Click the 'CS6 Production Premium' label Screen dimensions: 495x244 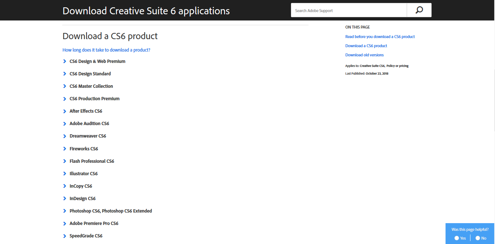point(95,99)
